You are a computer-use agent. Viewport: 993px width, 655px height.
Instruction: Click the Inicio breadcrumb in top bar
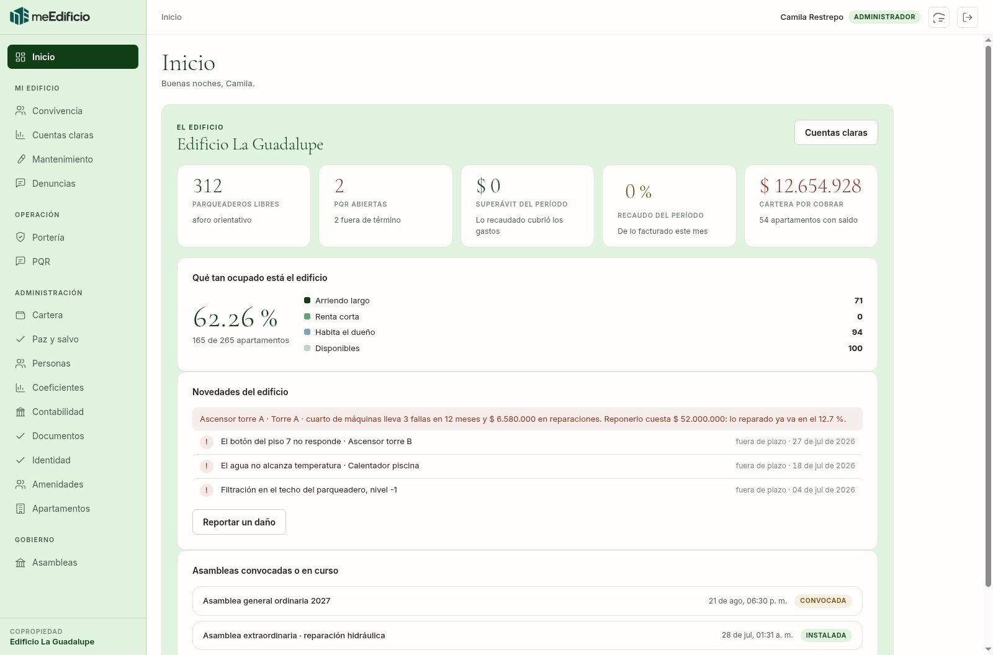pyautogui.click(x=171, y=17)
